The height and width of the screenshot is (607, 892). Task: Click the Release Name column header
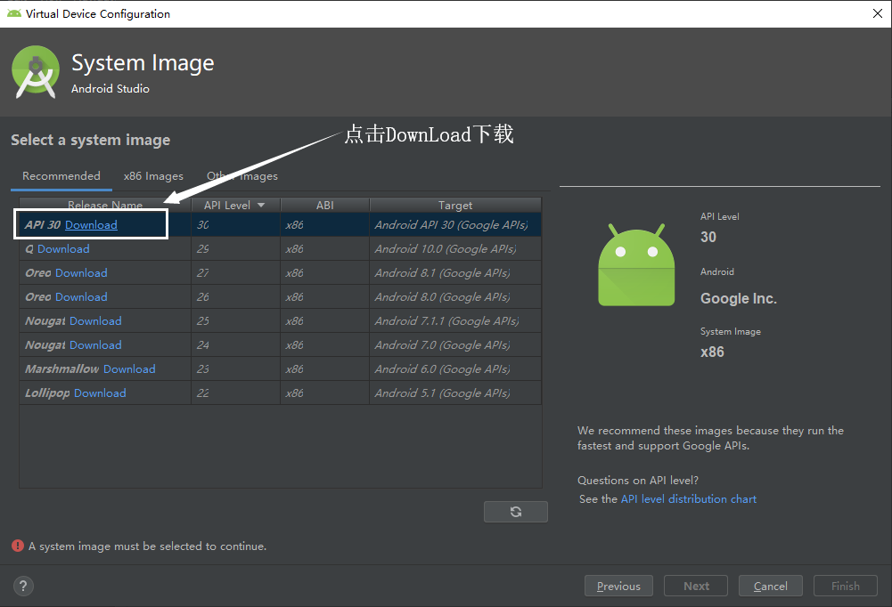pyautogui.click(x=105, y=206)
